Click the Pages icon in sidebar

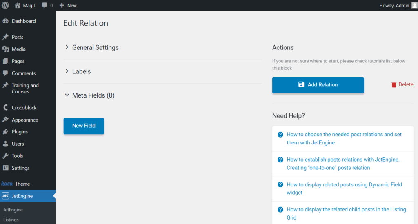[x=6, y=61]
